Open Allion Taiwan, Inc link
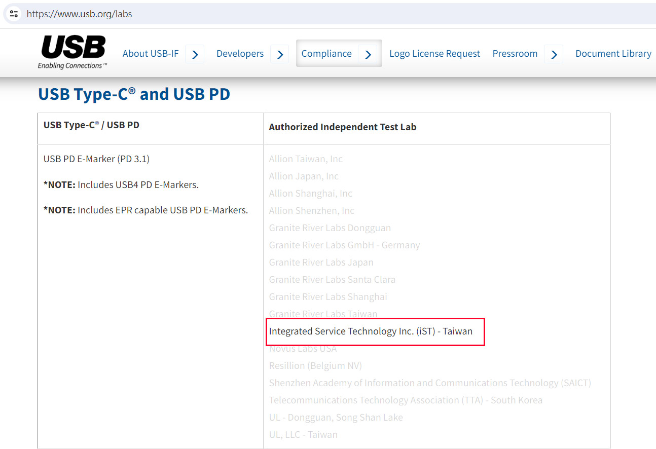656x449 pixels. pyautogui.click(x=306, y=159)
